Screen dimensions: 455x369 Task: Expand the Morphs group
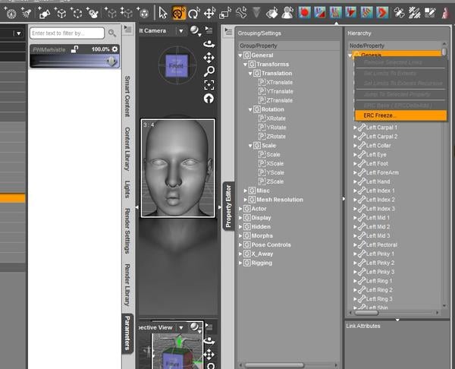(240, 235)
